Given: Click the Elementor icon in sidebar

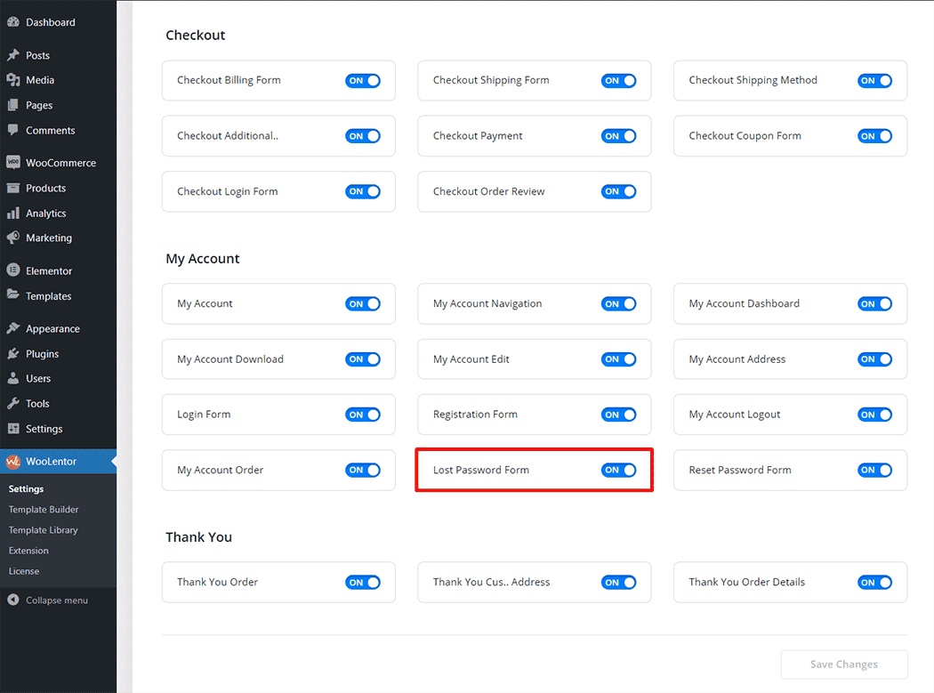Looking at the screenshot, I should point(13,270).
